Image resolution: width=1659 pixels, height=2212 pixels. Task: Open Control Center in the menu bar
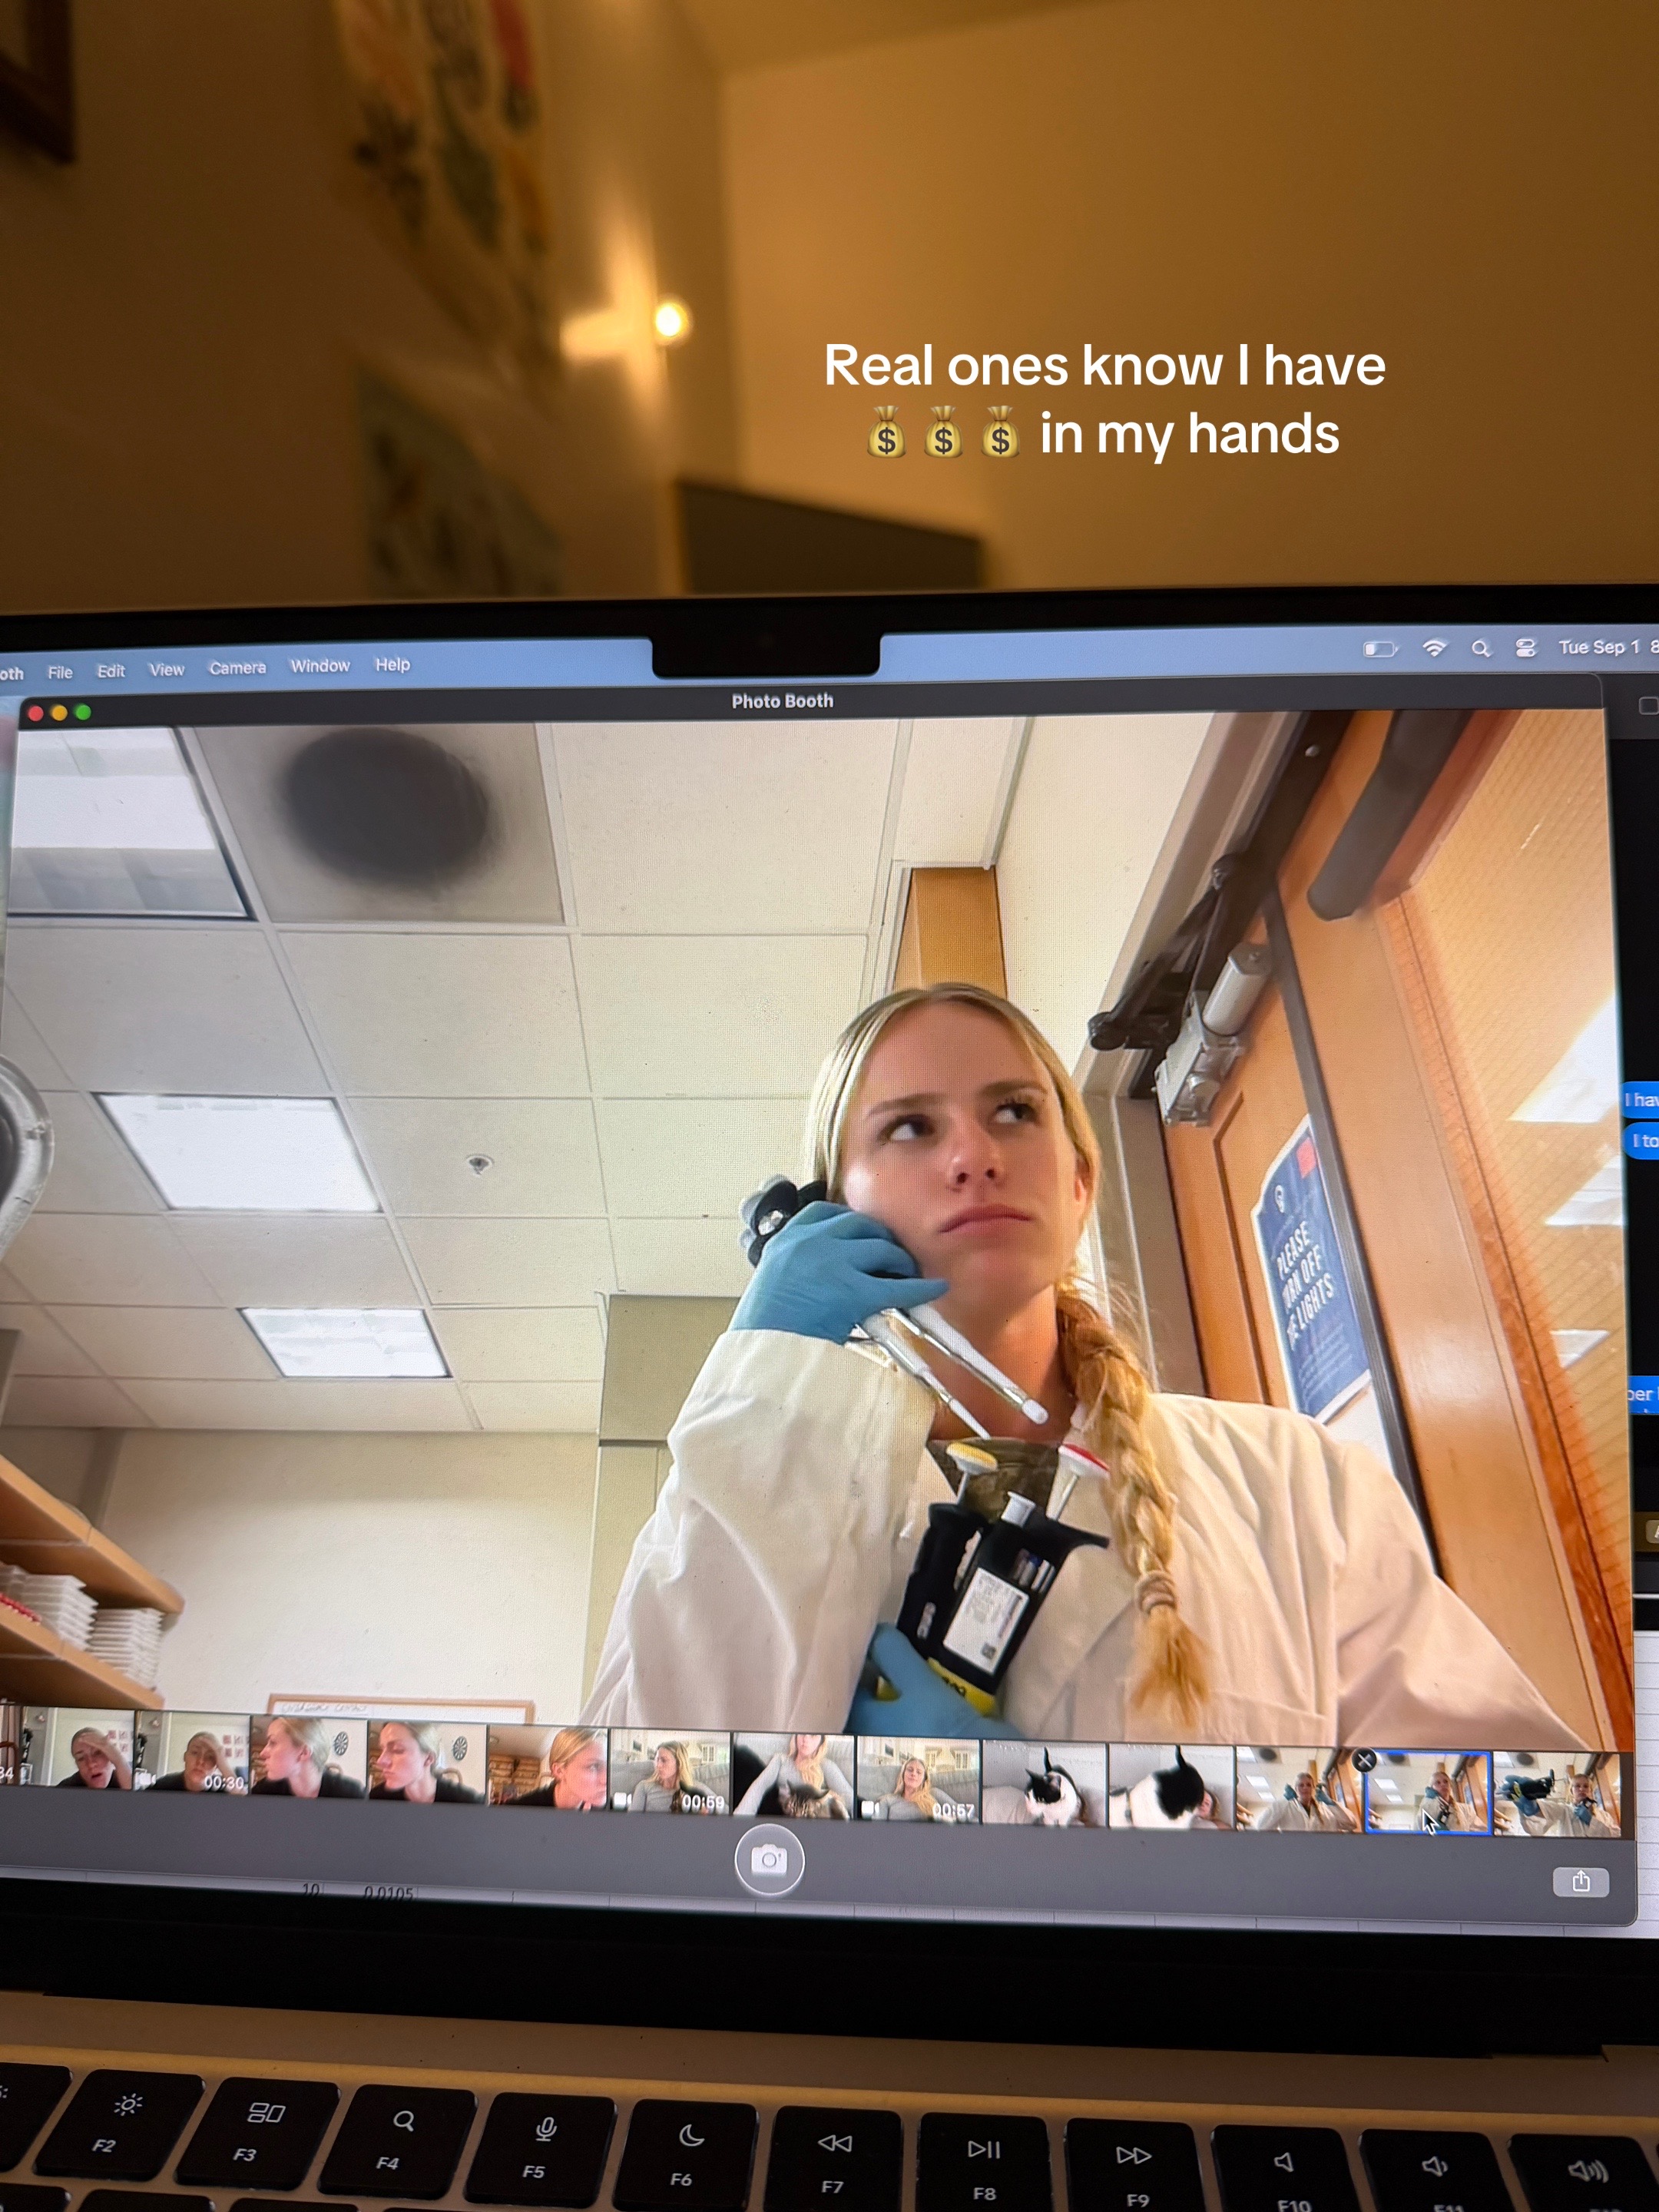(1525, 647)
